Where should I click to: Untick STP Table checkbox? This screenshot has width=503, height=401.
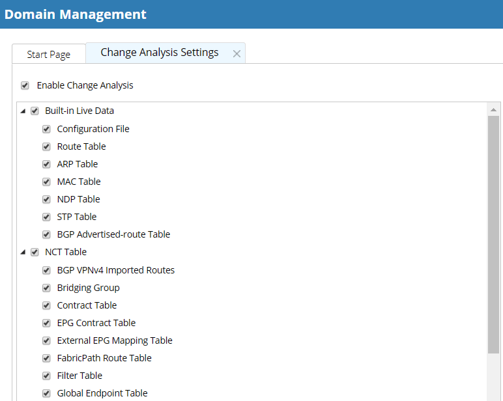tap(46, 217)
